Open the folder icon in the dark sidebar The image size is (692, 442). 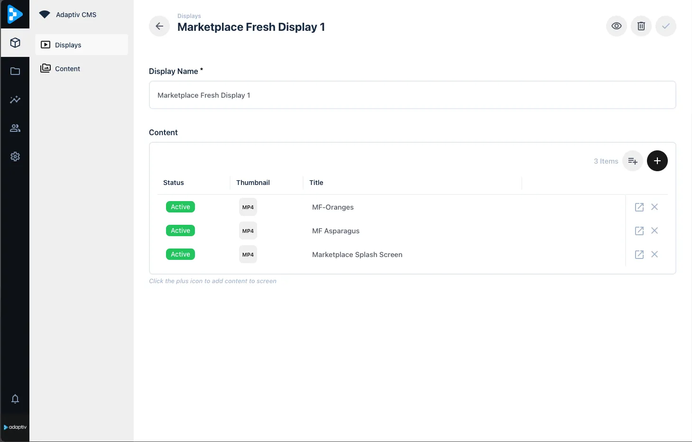point(15,71)
